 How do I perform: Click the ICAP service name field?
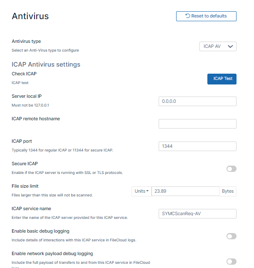click(197, 213)
